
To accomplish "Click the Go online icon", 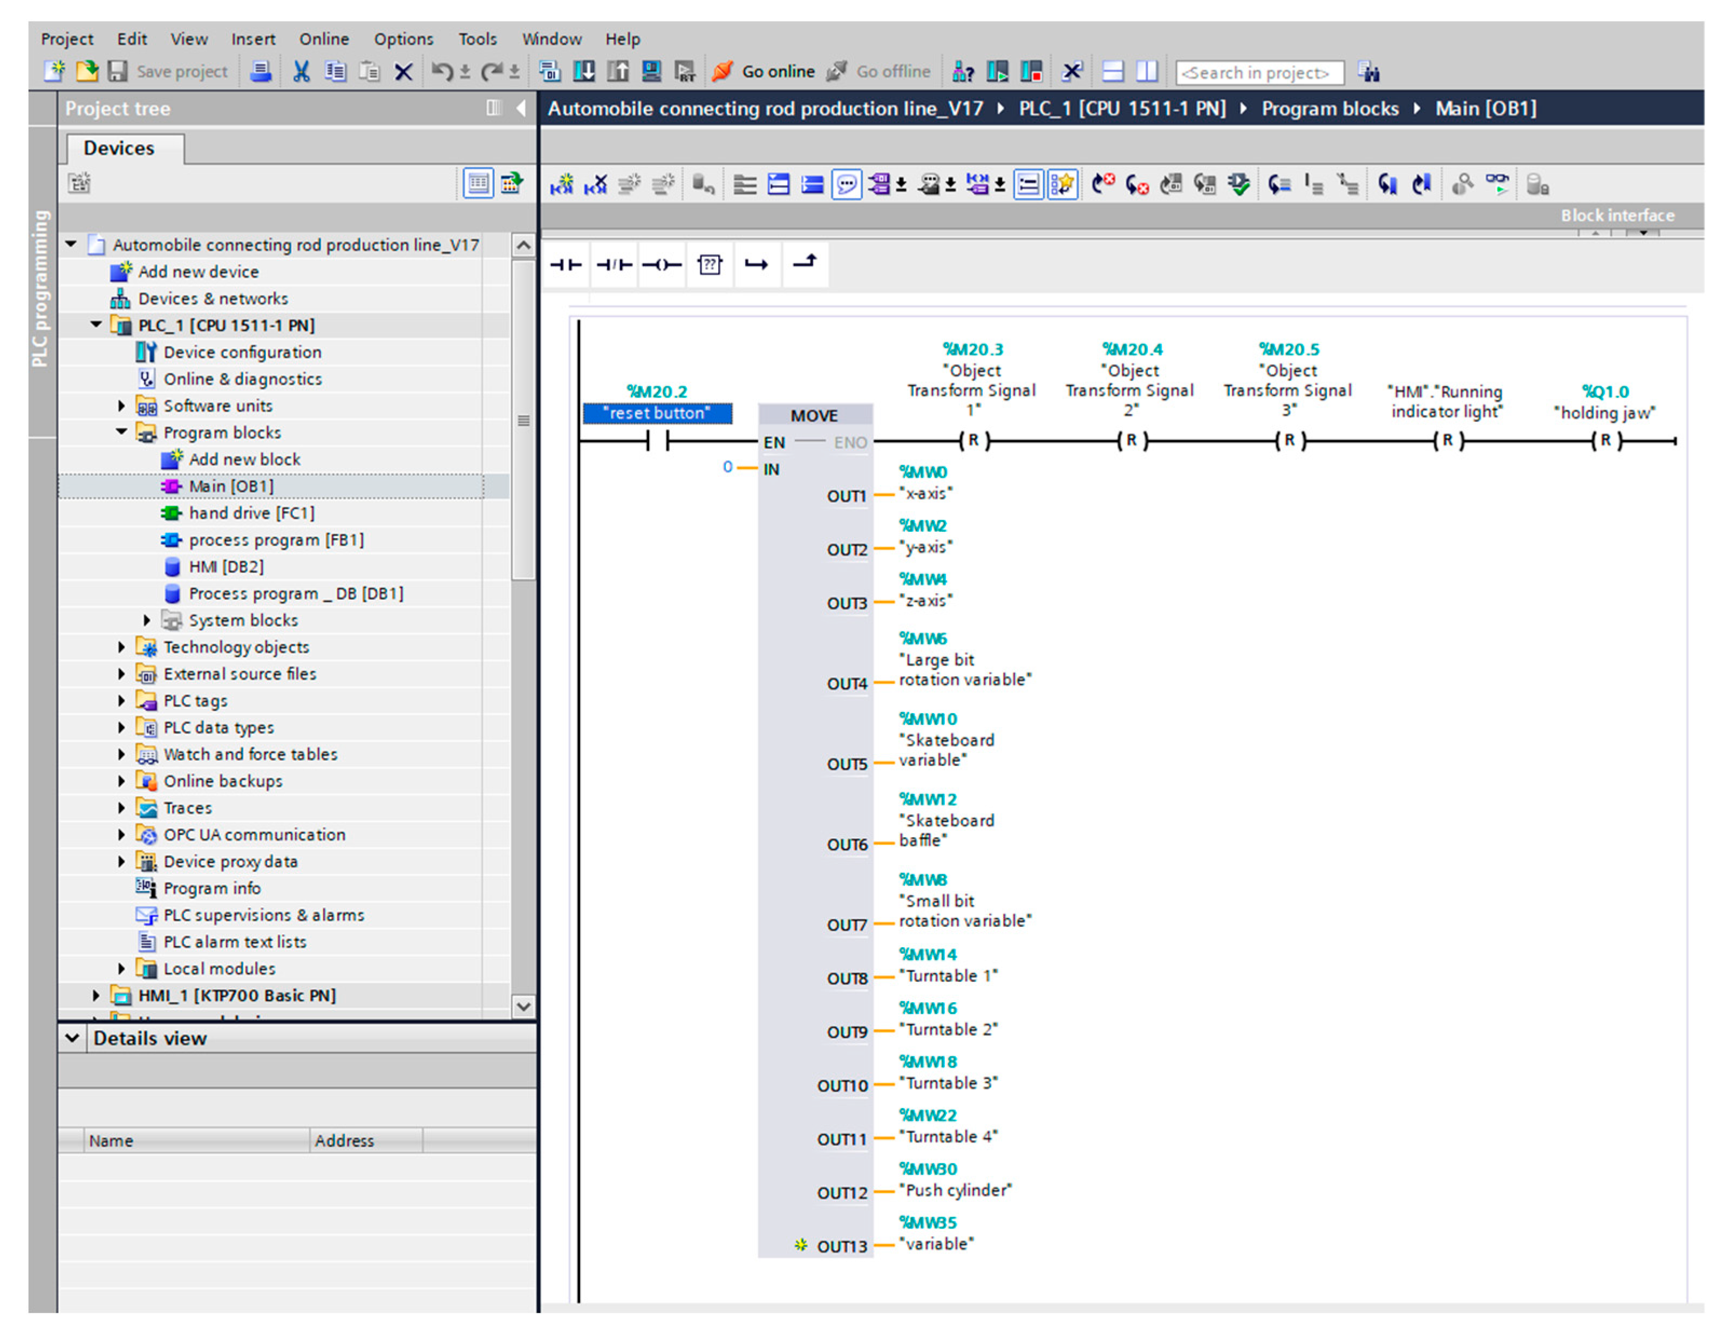I will coord(722,71).
